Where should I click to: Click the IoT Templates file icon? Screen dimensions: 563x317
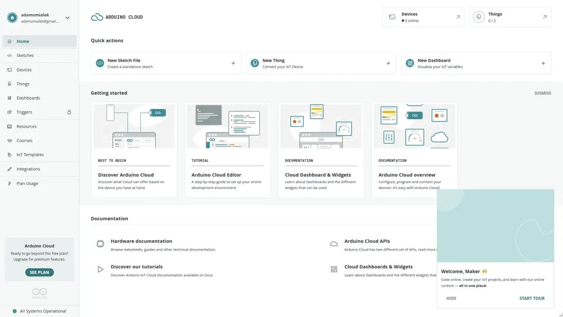[x=9, y=154]
